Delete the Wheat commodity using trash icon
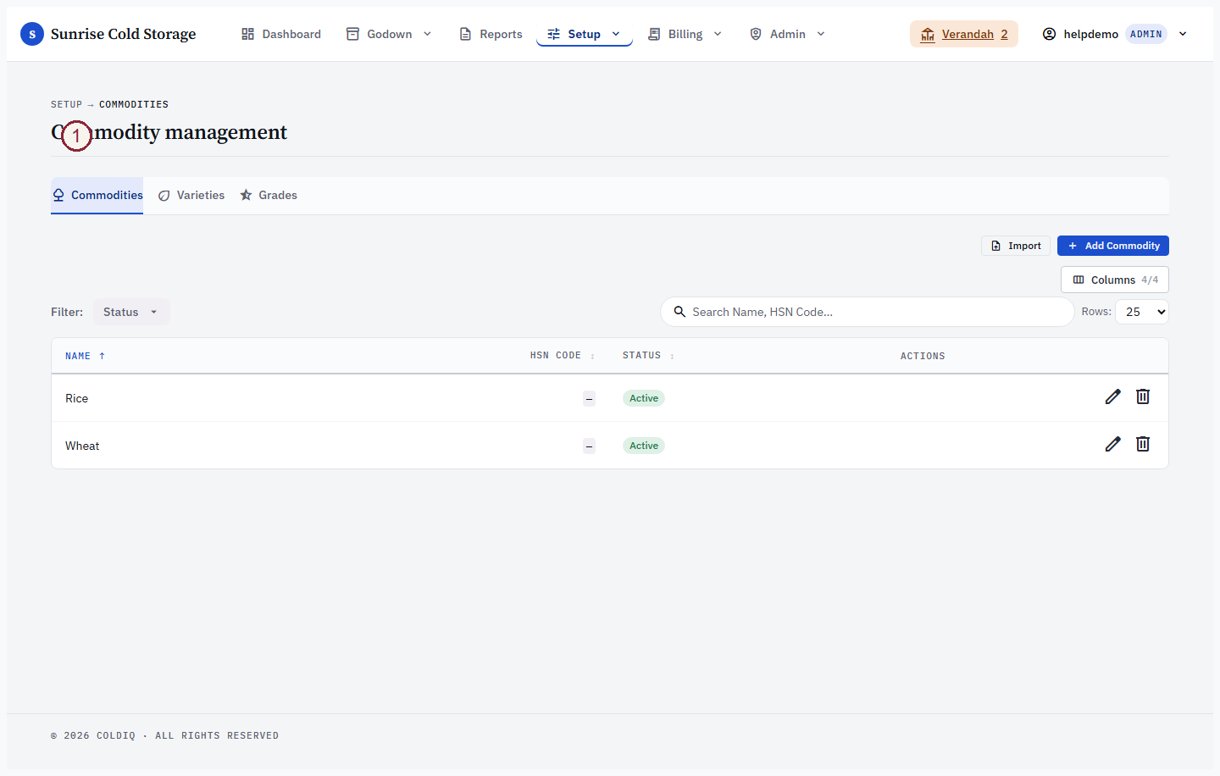This screenshot has height=776, width=1220. (1143, 444)
